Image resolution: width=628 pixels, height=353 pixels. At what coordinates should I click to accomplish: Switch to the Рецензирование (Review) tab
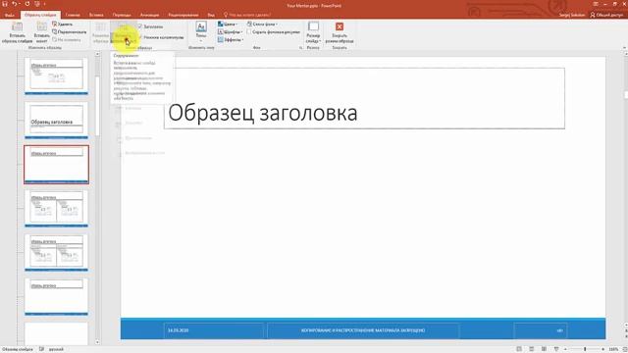[183, 15]
